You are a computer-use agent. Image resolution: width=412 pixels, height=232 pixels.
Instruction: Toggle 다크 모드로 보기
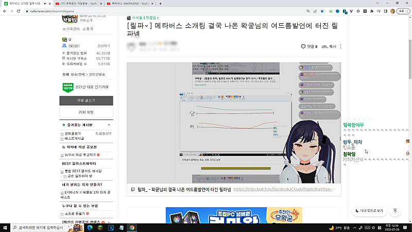pyautogui.click(x=369, y=211)
